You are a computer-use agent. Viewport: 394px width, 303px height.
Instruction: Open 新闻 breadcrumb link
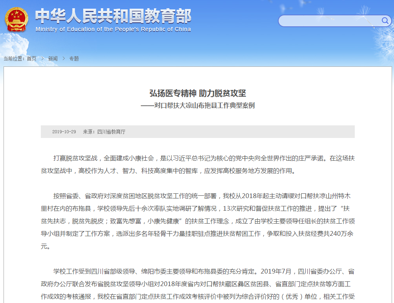[x=53, y=59]
